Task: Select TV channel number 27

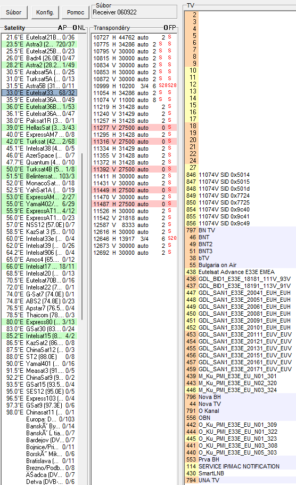Action: tap(240, 167)
